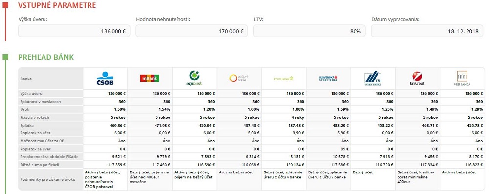Viewport: 489px width, 194px height.
Task: Click the Výška úveru input field
Action: pyautogui.click(x=74, y=31)
